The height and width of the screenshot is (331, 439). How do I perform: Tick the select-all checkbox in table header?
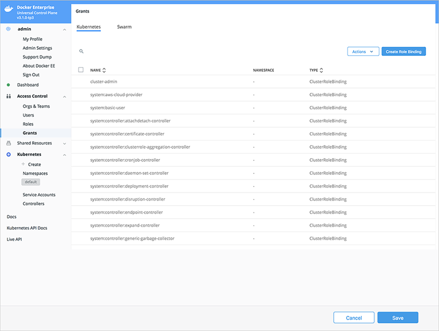point(81,70)
